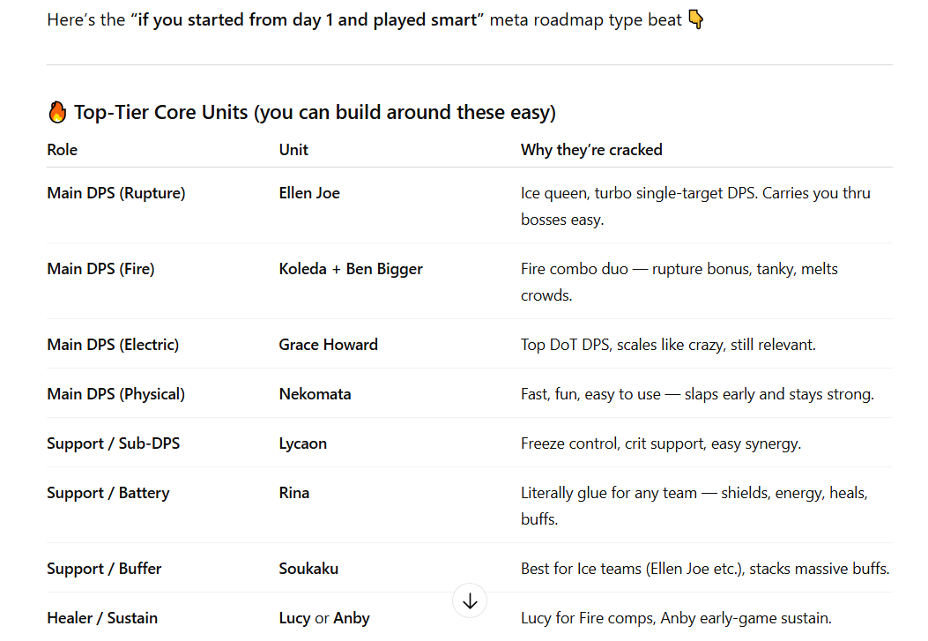Click Lucy in the Healer row
928x641 pixels.
tap(294, 618)
